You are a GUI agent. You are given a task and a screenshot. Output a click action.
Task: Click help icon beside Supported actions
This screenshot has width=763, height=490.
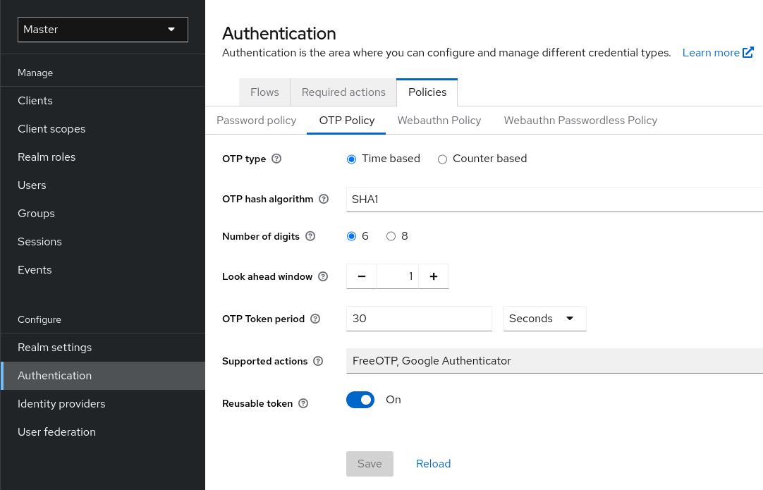pyautogui.click(x=318, y=361)
